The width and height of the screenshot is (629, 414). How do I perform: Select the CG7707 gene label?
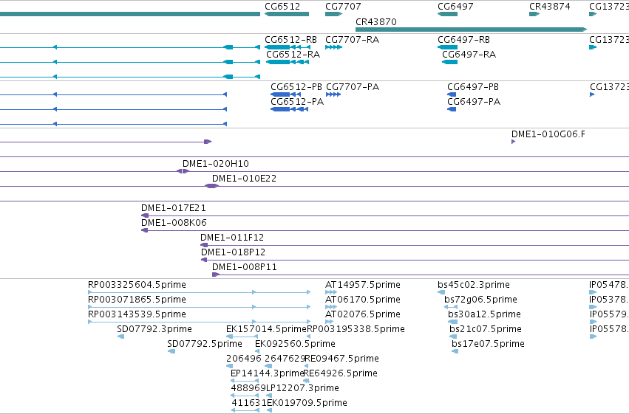tap(343, 7)
